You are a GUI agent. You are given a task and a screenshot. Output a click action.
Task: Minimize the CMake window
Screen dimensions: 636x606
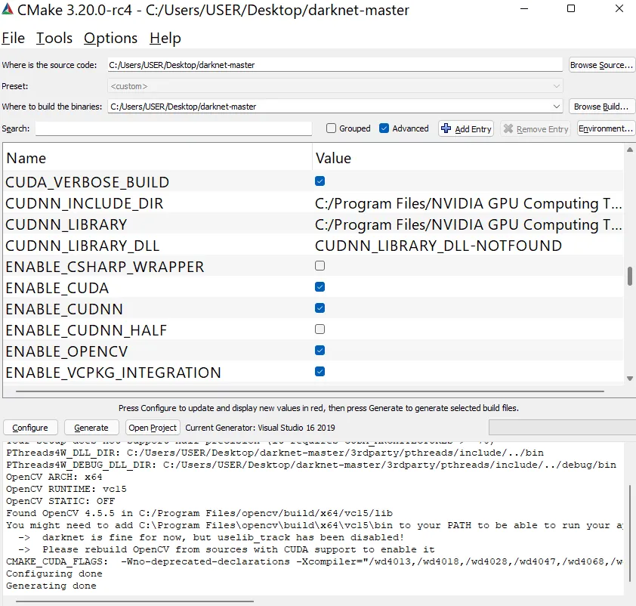[524, 8]
